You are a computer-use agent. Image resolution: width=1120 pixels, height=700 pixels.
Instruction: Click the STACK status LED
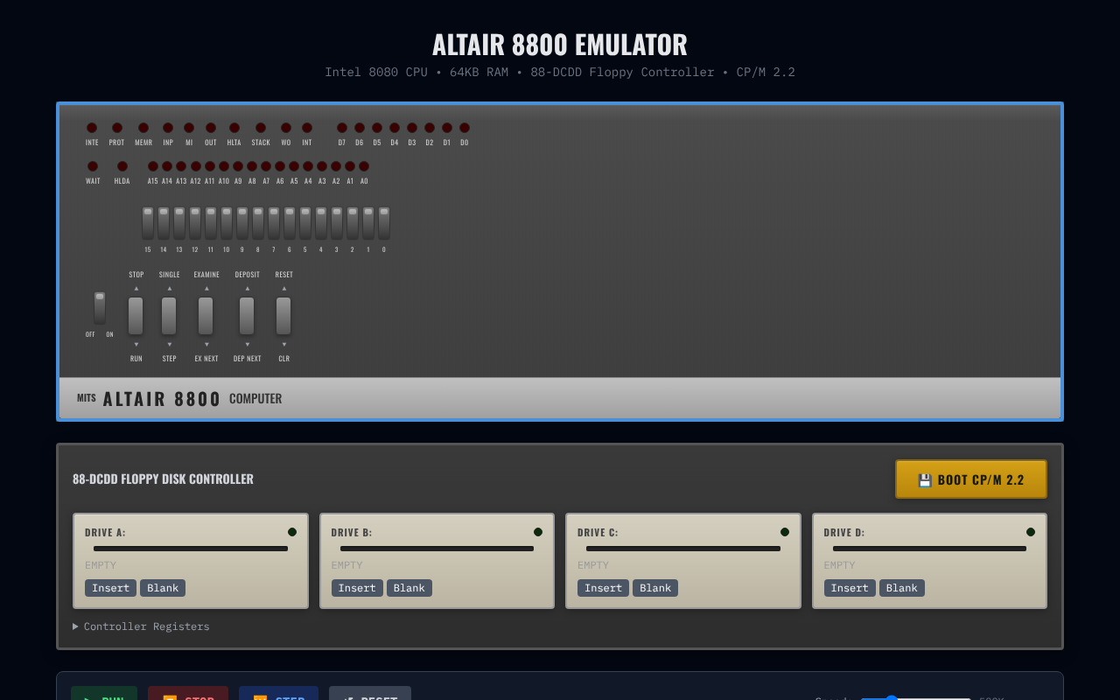pyautogui.click(x=261, y=128)
